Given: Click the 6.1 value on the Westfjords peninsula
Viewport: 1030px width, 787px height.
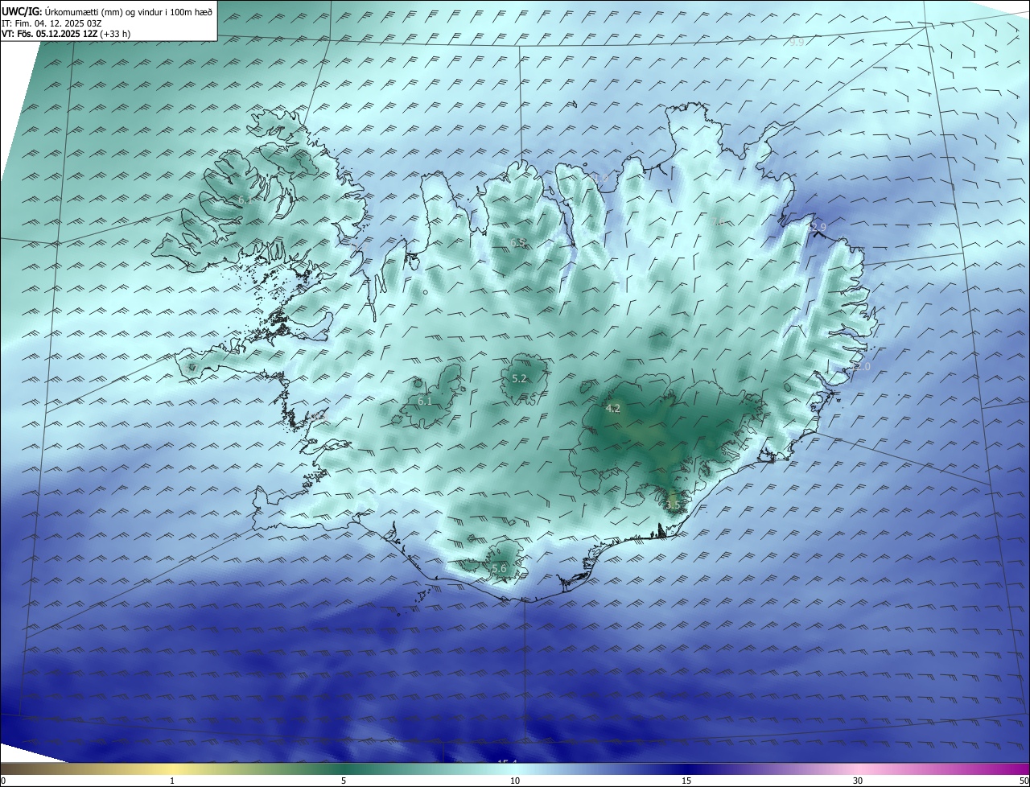Looking at the screenshot, I should tap(245, 199).
